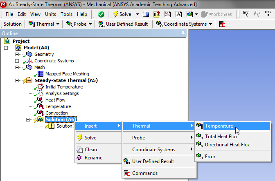
Task: Open the Units menu
Action: (50, 14)
